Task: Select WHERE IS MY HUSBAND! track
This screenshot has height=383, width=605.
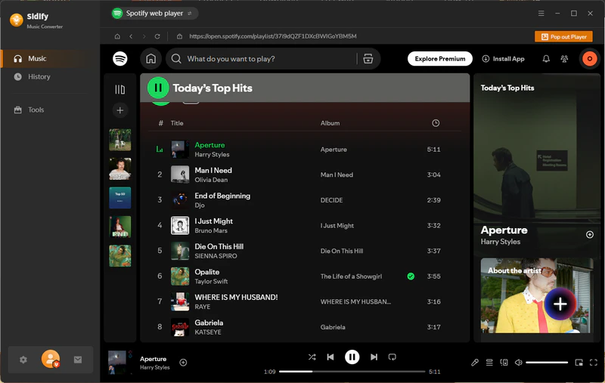Action: (305, 301)
